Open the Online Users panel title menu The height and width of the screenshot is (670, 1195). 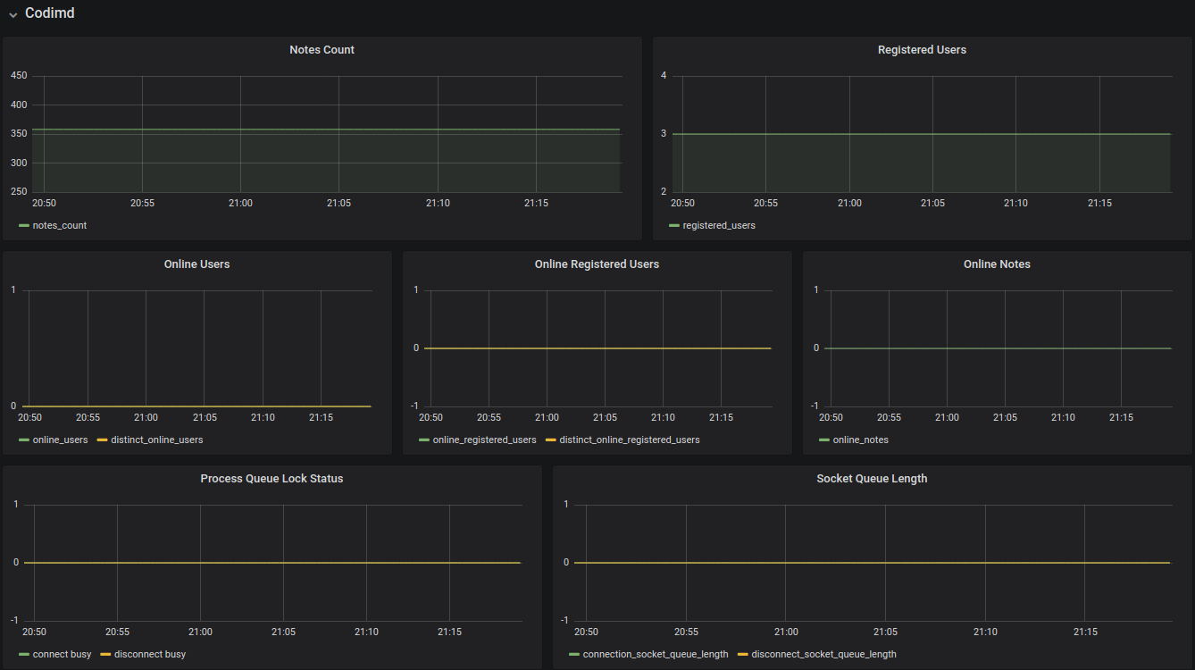(196, 264)
